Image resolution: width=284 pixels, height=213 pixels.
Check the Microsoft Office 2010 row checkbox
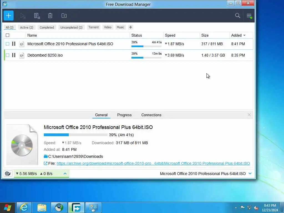click(x=7, y=44)
